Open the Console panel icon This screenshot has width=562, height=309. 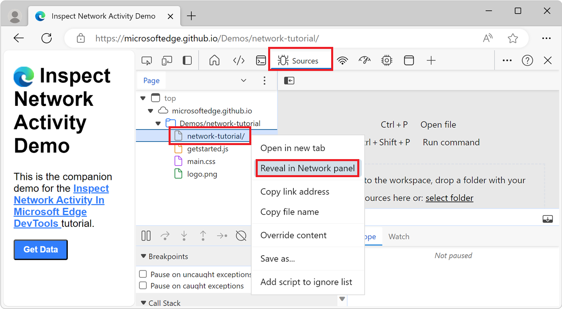click(x=261, y=60)
